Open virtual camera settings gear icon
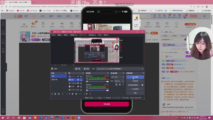 click(x=142, y=85)
